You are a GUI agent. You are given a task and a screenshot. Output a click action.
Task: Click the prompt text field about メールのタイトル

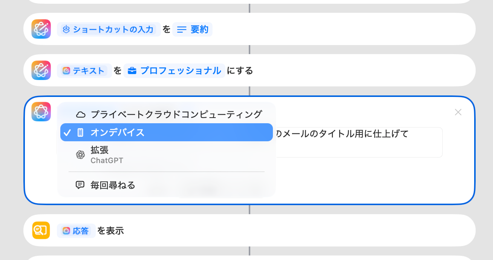tap(358, 142)
